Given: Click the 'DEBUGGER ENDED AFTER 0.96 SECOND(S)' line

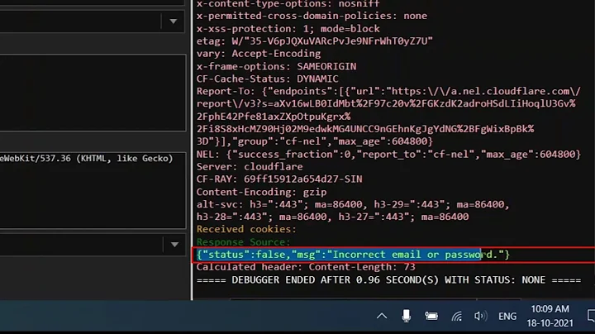Looking at the screenshot, I should (x=388, y=280).
